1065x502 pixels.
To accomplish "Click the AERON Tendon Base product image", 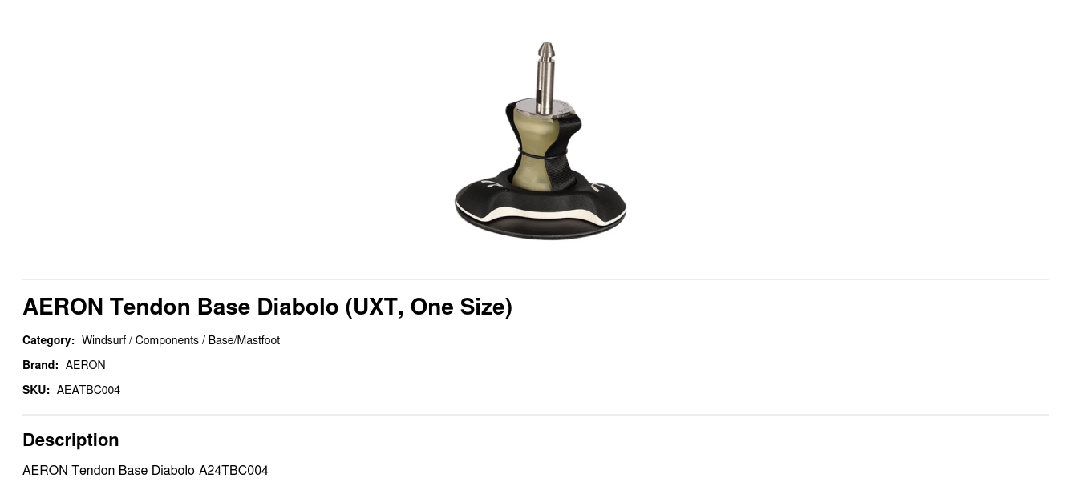I will tap(541, 140).
